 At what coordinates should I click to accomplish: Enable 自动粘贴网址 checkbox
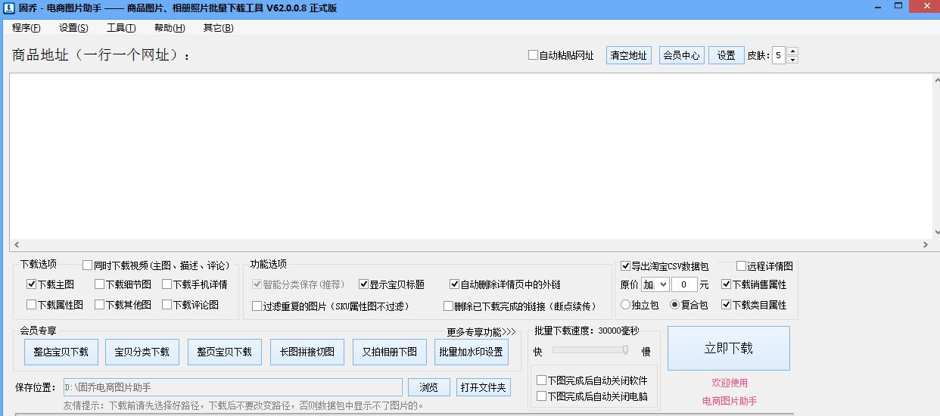click(x=533, y=55)
